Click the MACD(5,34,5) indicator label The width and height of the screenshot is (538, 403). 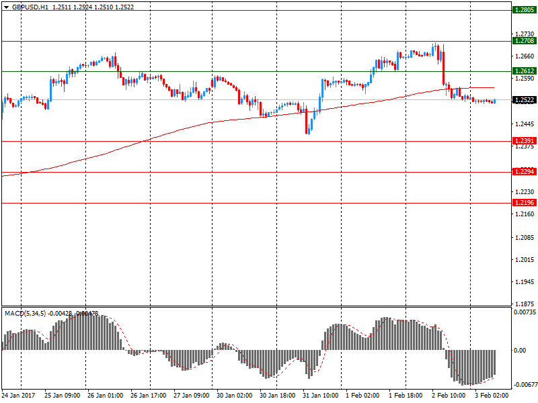coord(25,313)
